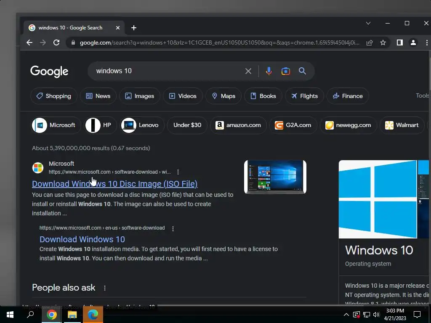Bookmark this tab with the star
Viewport: 431px width, 323px height.
(x=383, y=42)
